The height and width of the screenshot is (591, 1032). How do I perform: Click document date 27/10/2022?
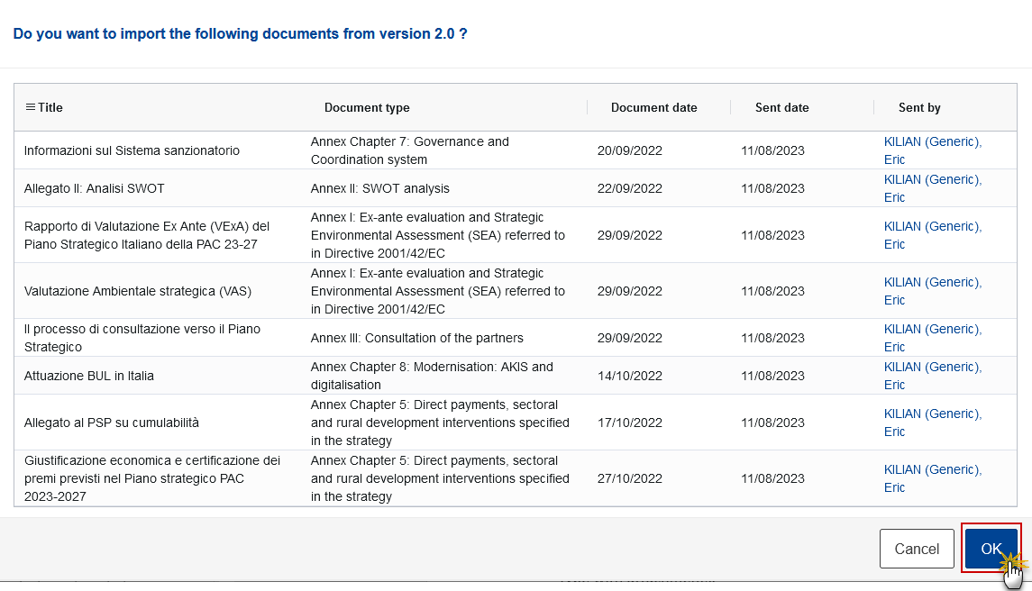629,478
